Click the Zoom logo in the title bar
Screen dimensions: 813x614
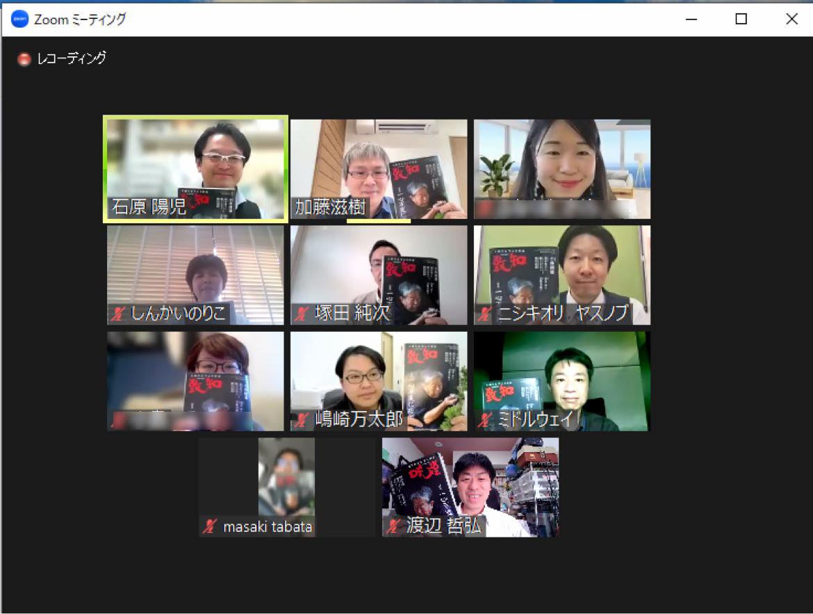point(19,19)
